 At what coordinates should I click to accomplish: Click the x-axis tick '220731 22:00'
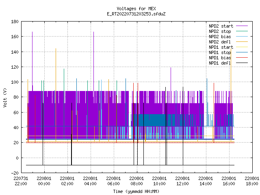tap(21, 181)
